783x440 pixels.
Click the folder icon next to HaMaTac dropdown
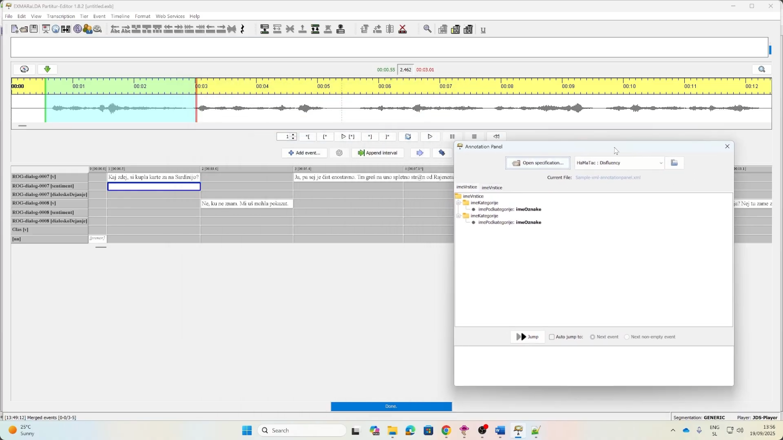click(674, 163)
